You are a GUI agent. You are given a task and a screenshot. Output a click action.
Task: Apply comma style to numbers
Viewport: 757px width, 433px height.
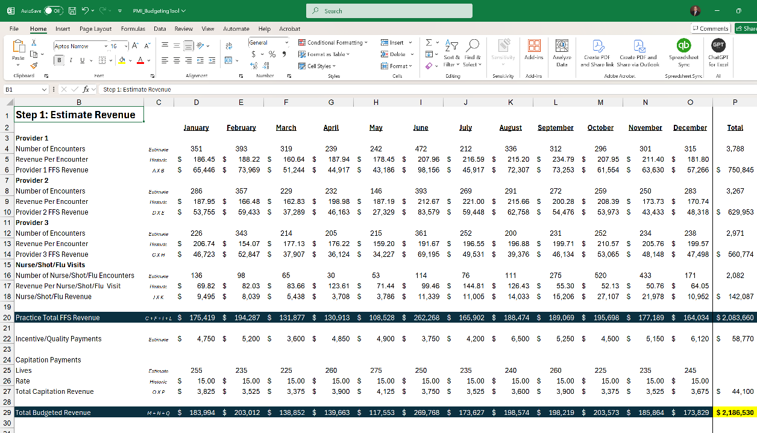tap(284, 54)
